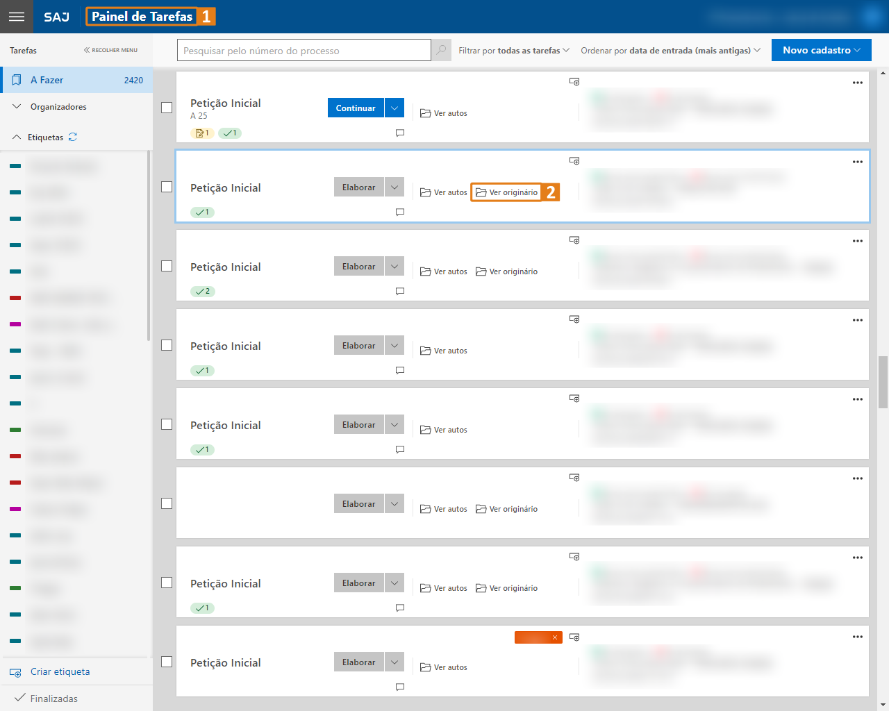The width and height of the screenshot is (889, 711).
Task: Click the yellow document badge on first card
Action: 202,133
